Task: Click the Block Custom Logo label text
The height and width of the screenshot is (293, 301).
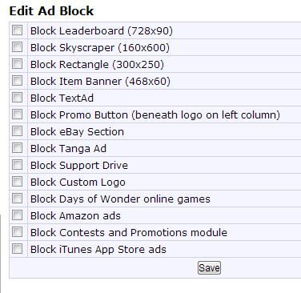Action: coord(78,183)
